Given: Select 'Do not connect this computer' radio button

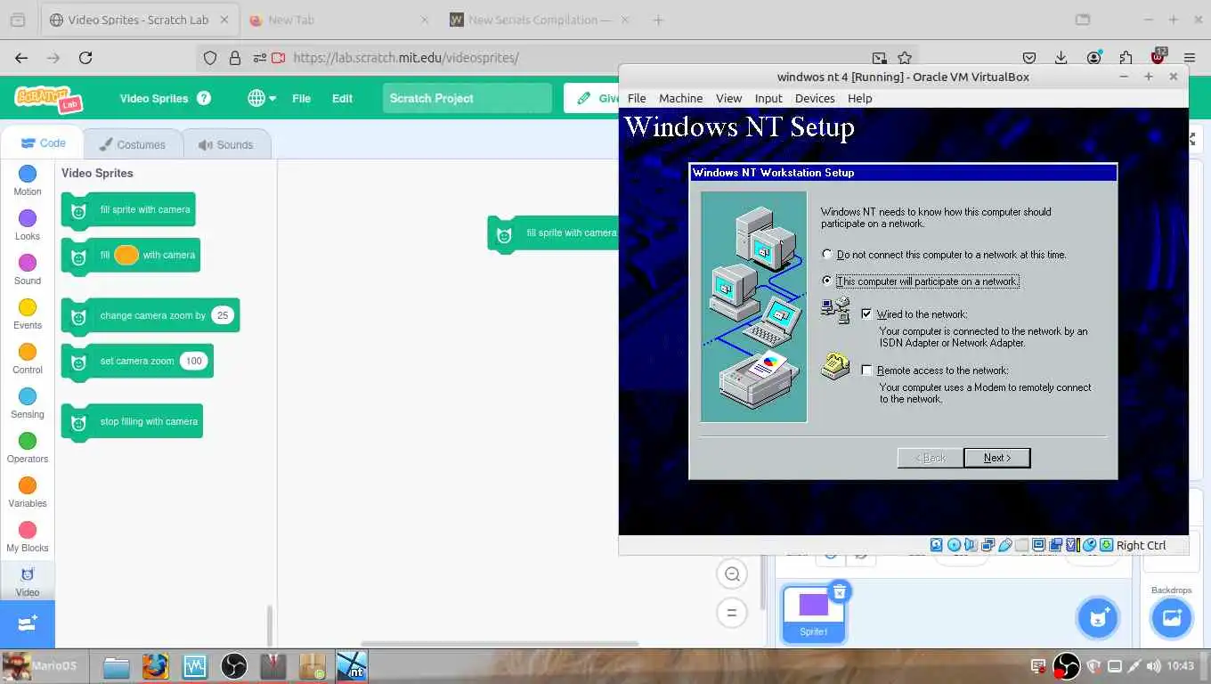Looking at the screenshot, I should (x=827, y=255).
